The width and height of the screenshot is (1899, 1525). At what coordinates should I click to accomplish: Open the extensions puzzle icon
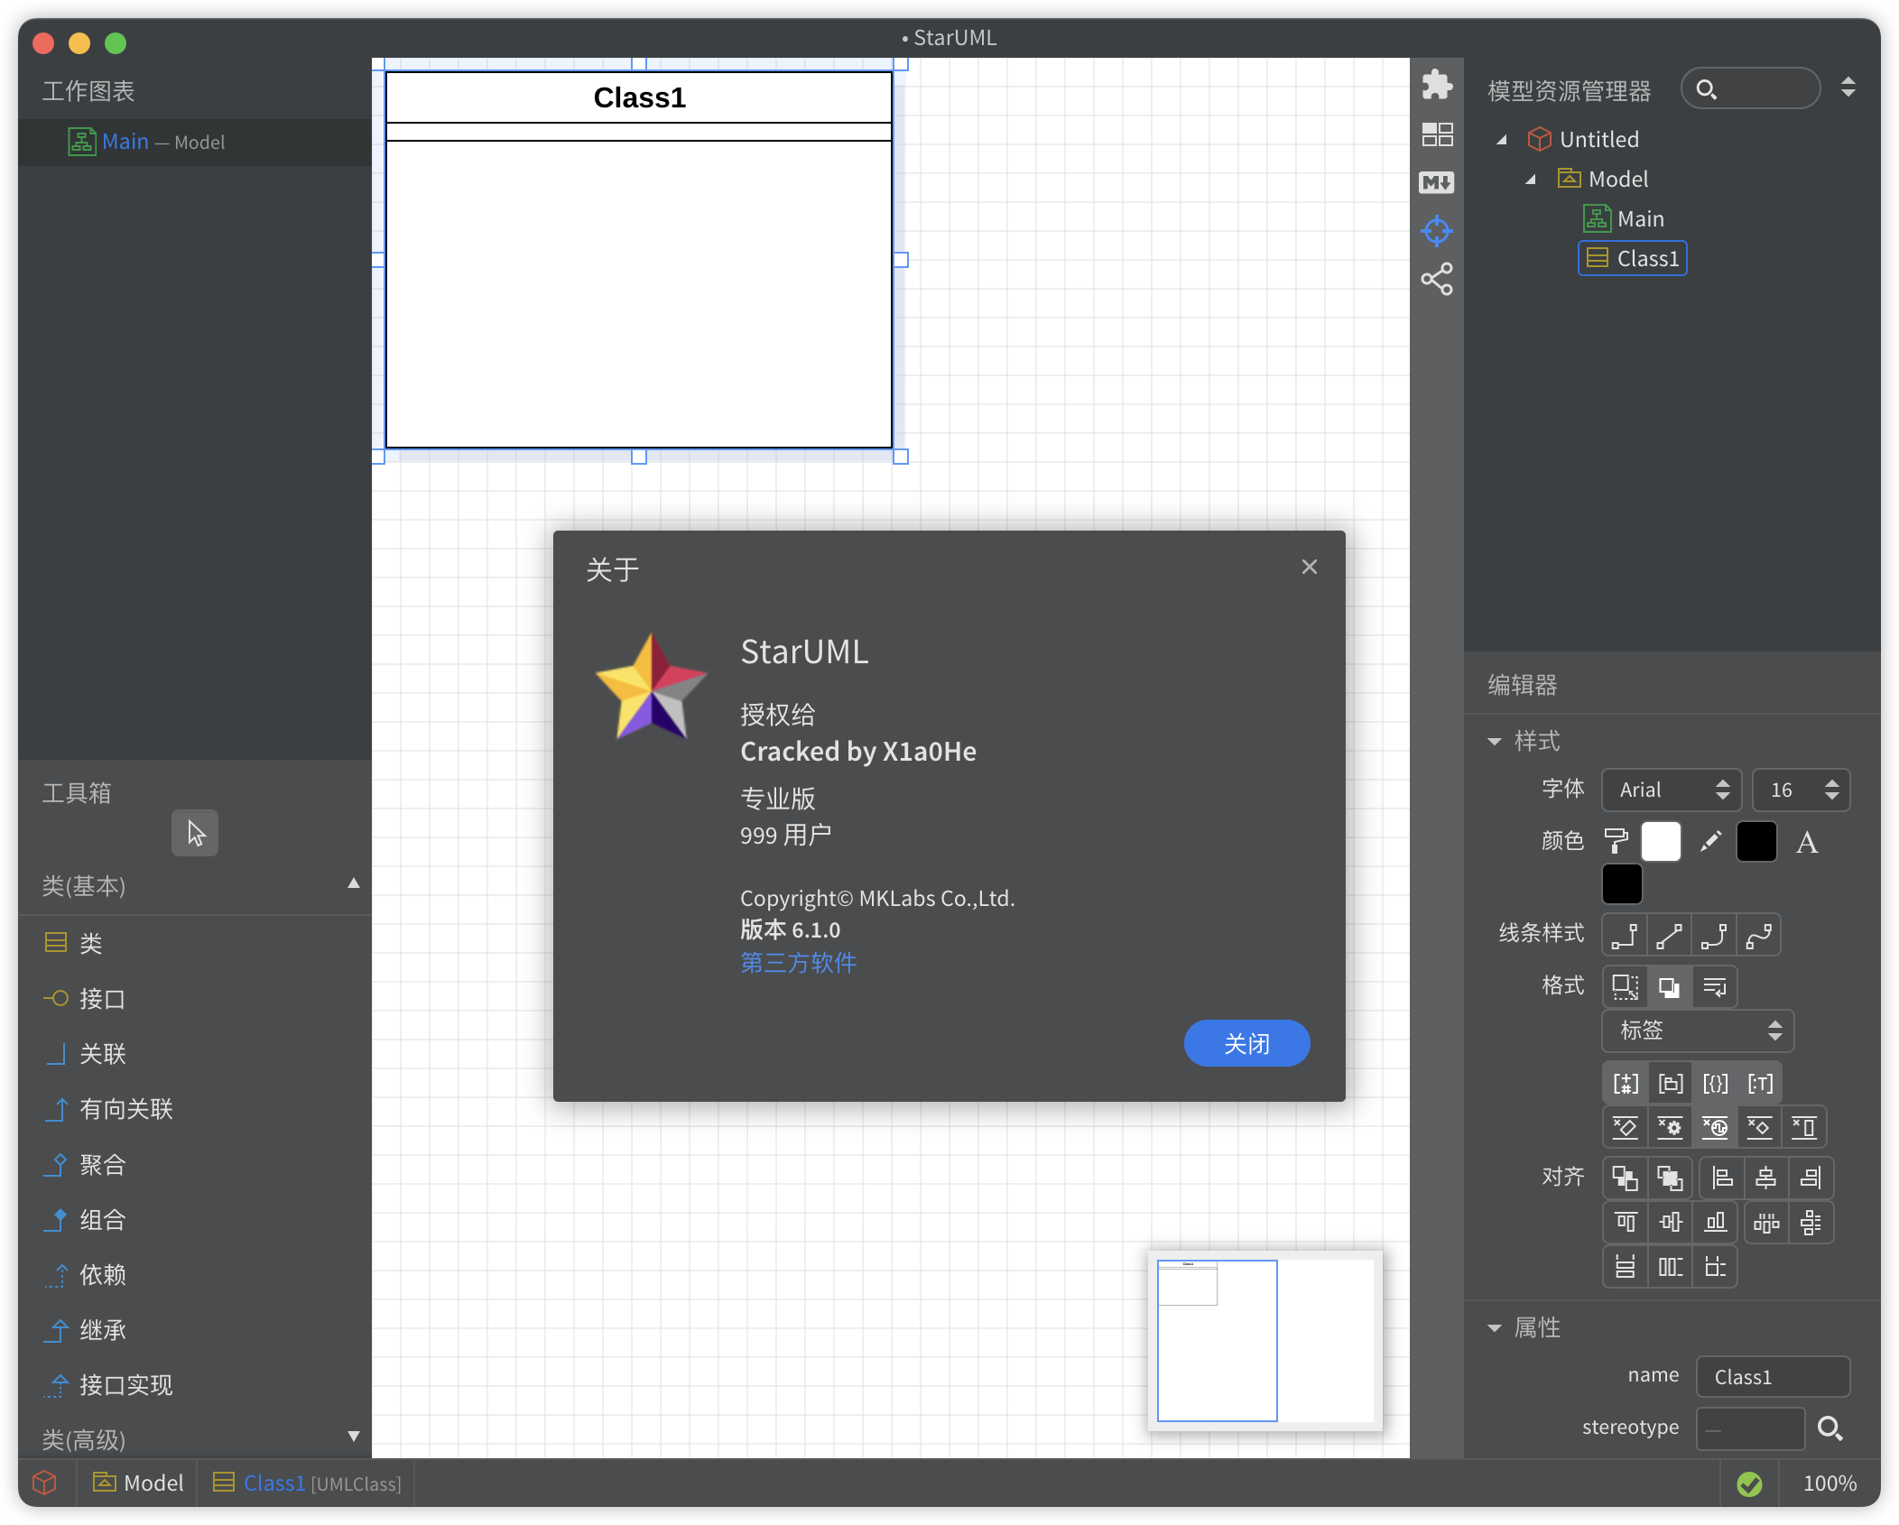1436,86
